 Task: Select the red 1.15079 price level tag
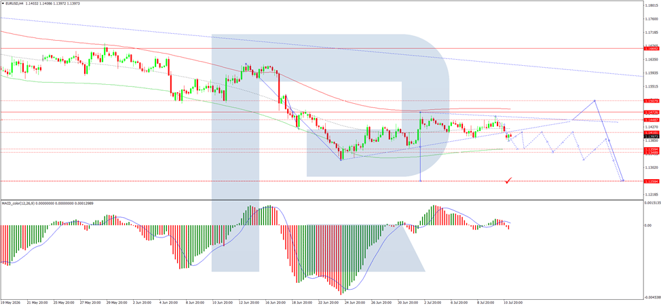[651, 100]
